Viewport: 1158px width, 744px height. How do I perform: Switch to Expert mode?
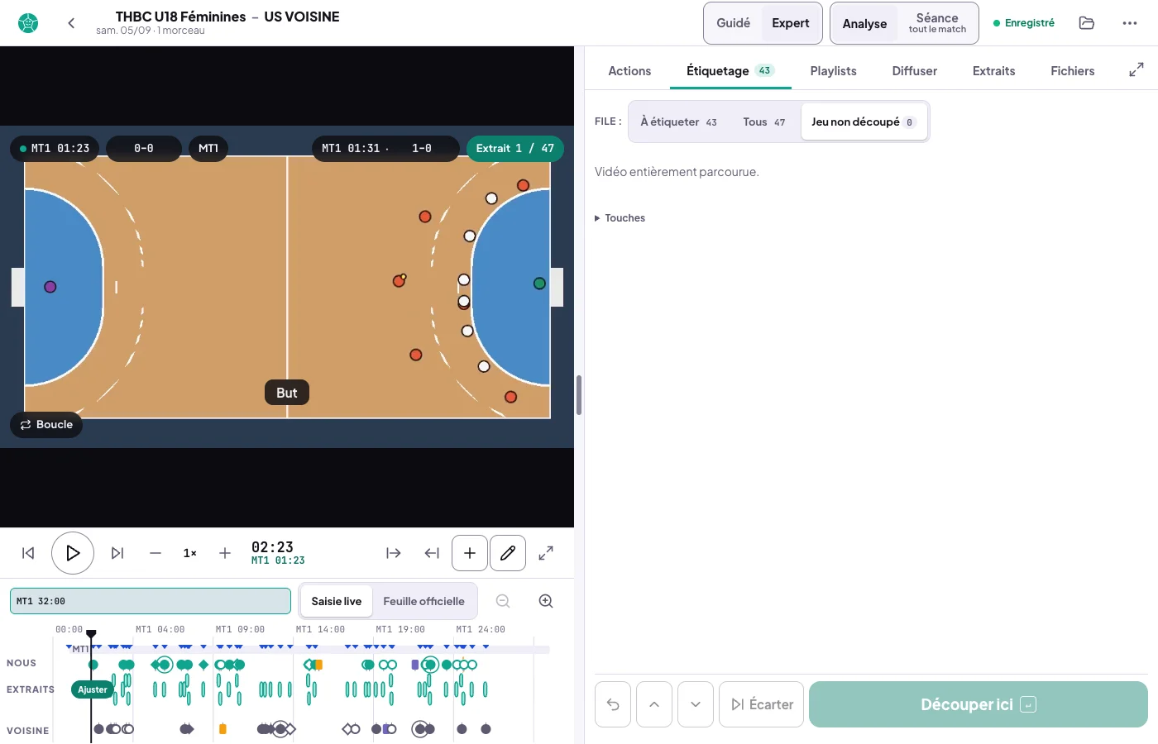coord(791,23)
